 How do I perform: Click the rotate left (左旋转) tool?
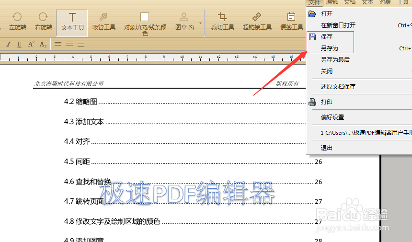pos(18,21)
